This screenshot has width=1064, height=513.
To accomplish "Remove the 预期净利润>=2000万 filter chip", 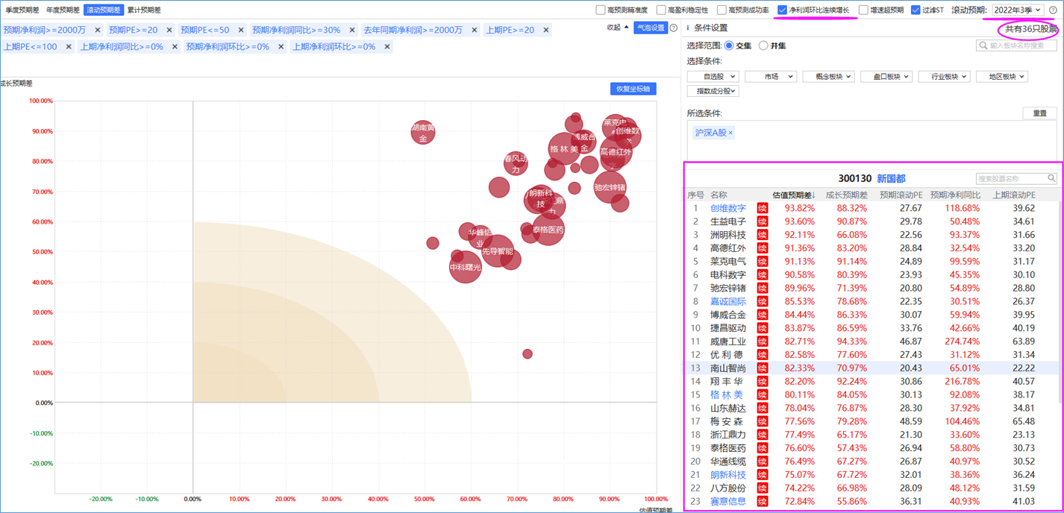I will coord(98,30).
